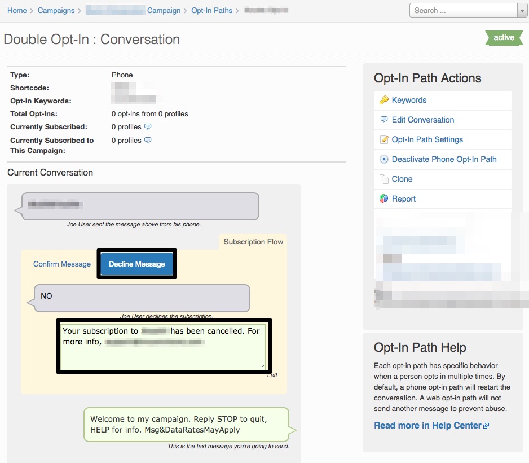The width and height of the screenshot is (529, 463).
Task: Open Campaigns breadcrumb link
Action: tap(56, 11)
